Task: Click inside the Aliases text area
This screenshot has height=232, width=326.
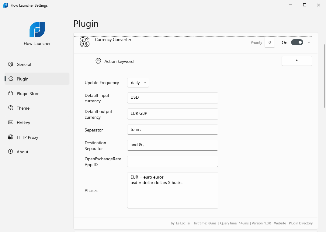Action: pyautogui.click(x=172, y=190)
